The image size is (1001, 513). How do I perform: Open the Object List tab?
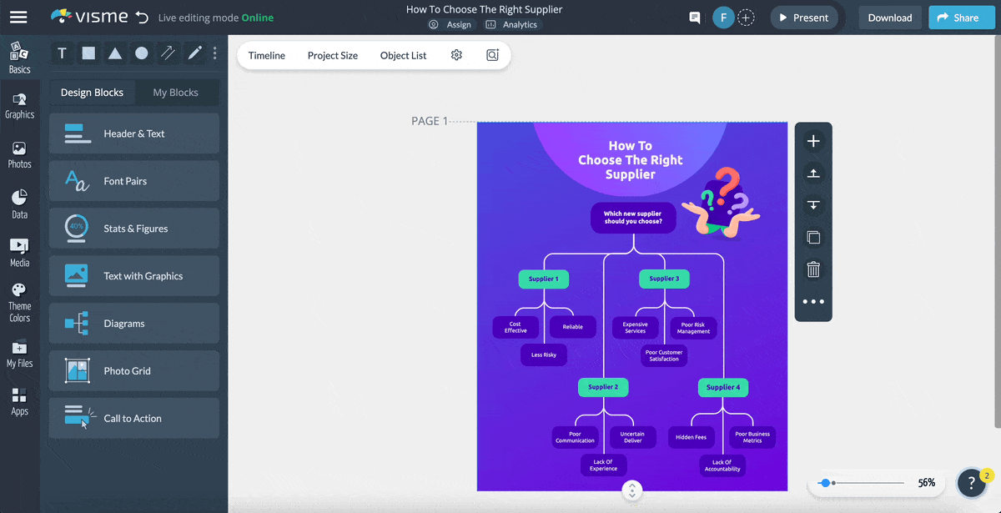(403, 55)
